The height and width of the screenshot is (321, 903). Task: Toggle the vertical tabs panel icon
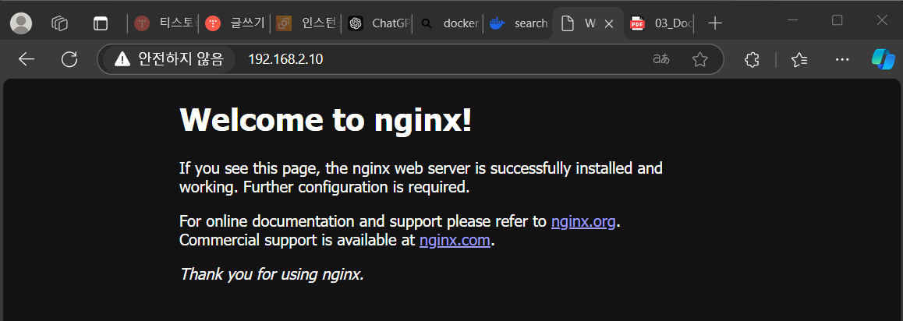point(101,23)
